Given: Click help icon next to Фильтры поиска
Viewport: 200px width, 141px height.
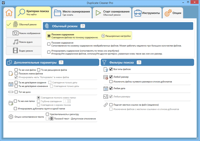Looking at the screenshot, I should coord(139,63).
